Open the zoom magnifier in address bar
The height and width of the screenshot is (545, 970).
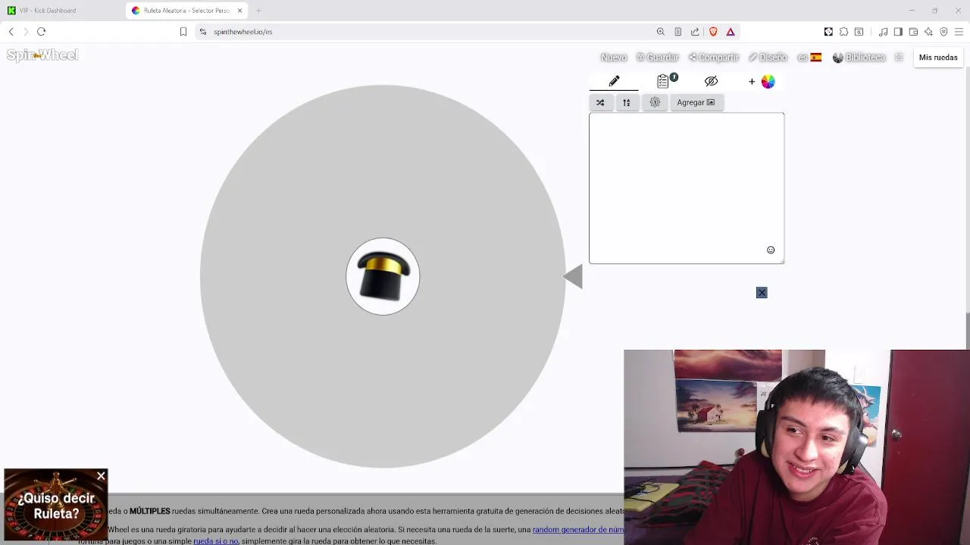click(x=661, y=32)
